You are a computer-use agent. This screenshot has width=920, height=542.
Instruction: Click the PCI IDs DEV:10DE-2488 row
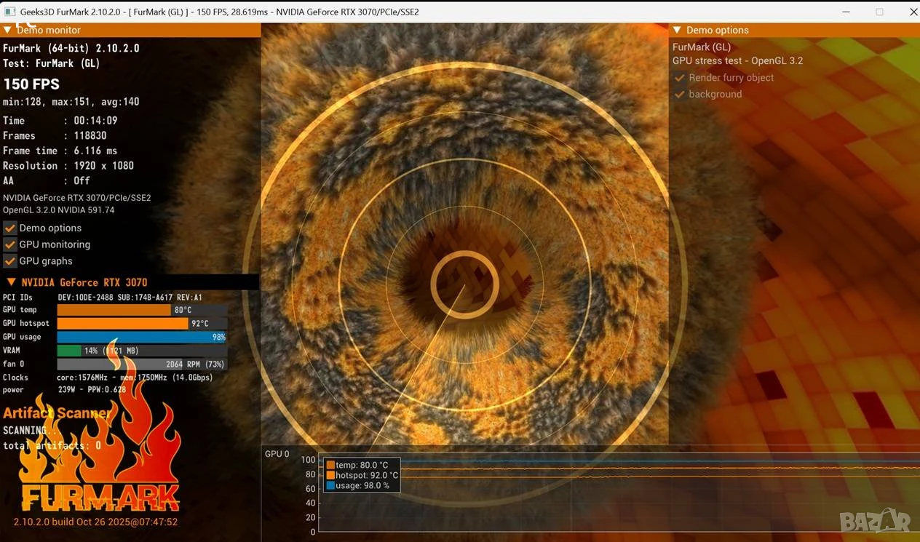coord(103,298)
